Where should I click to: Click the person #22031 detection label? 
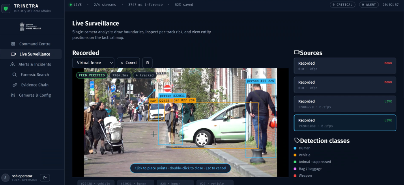click(x=172, y=96)
